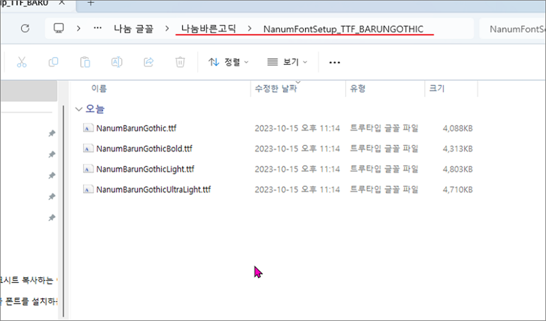Collapse the 오늘 group
This screenshot has height=321, width=546.
(x=79, y=109)
